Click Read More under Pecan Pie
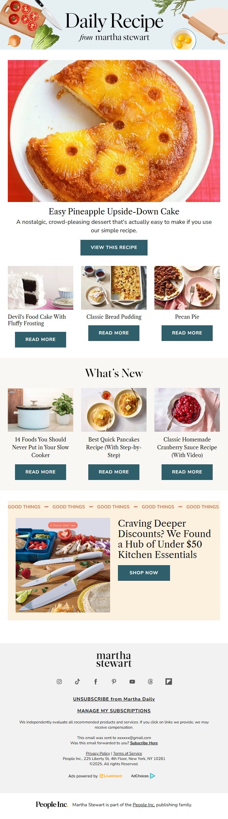Image resolution: width=228 pixels, height=819 pixels. [187, 333]
